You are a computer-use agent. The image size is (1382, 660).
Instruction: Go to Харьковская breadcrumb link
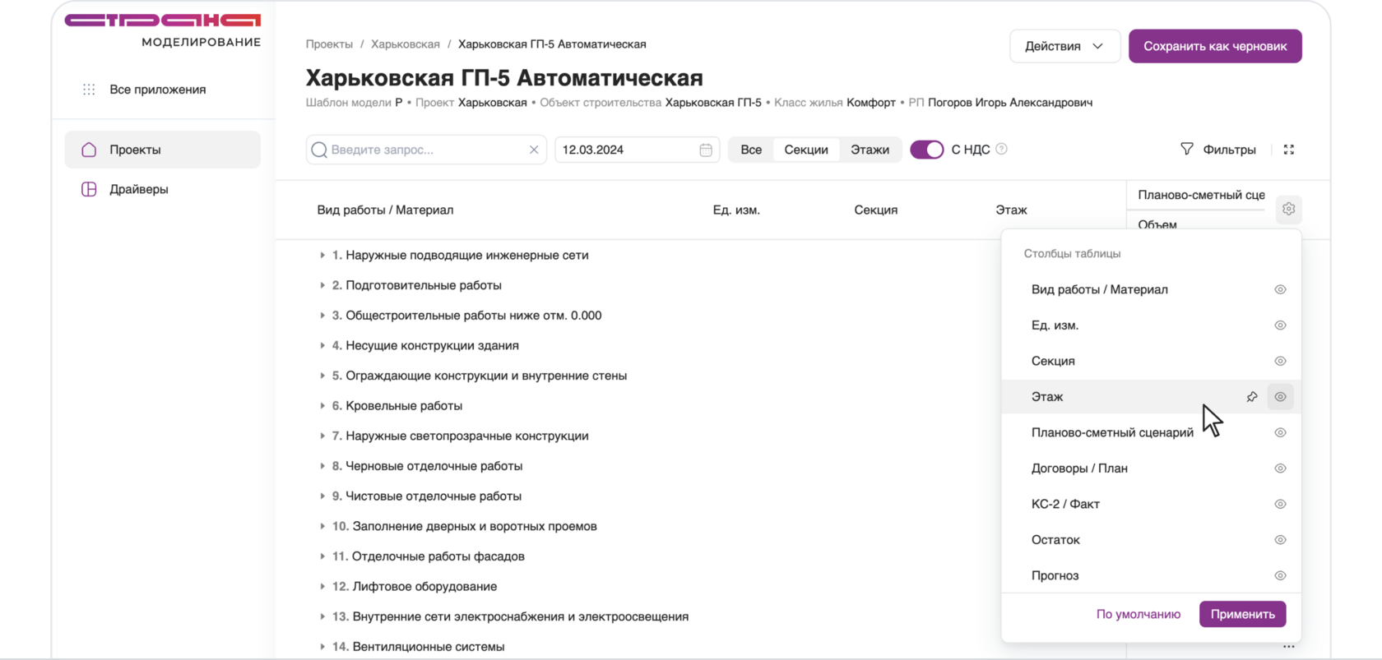405,44
